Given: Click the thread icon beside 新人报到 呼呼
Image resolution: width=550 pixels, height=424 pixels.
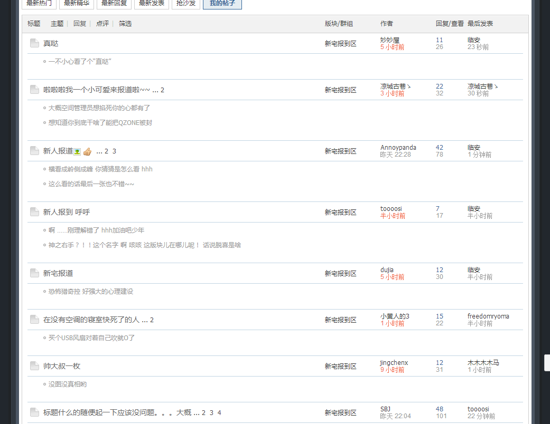Looking at the screenshot, I should [x=34, y=212].
